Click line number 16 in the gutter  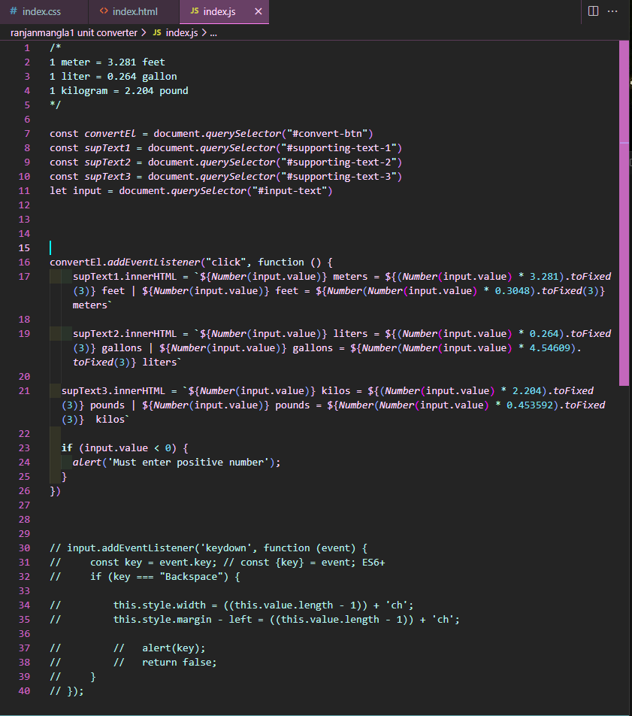(x=24, y=262)
